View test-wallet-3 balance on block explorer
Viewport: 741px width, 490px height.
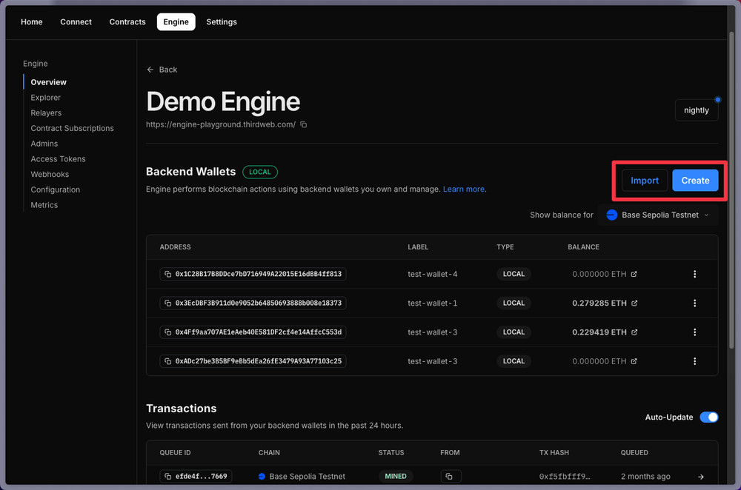(x=634, y=332)
